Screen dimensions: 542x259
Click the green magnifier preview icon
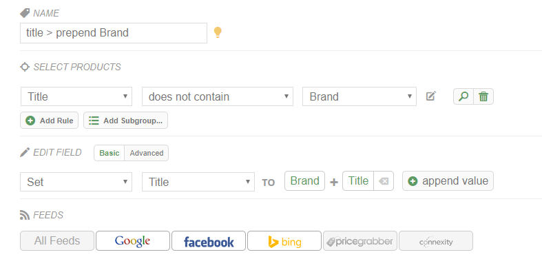coord(463,96)
